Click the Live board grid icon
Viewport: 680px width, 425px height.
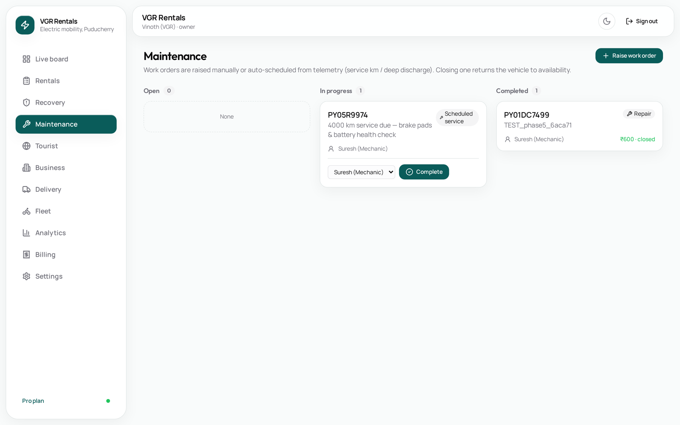[26, 59]
